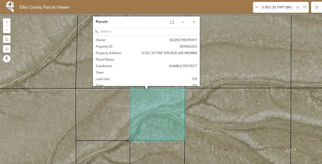
Task: Click the Property Address value text
Action: tap(169, 53)
